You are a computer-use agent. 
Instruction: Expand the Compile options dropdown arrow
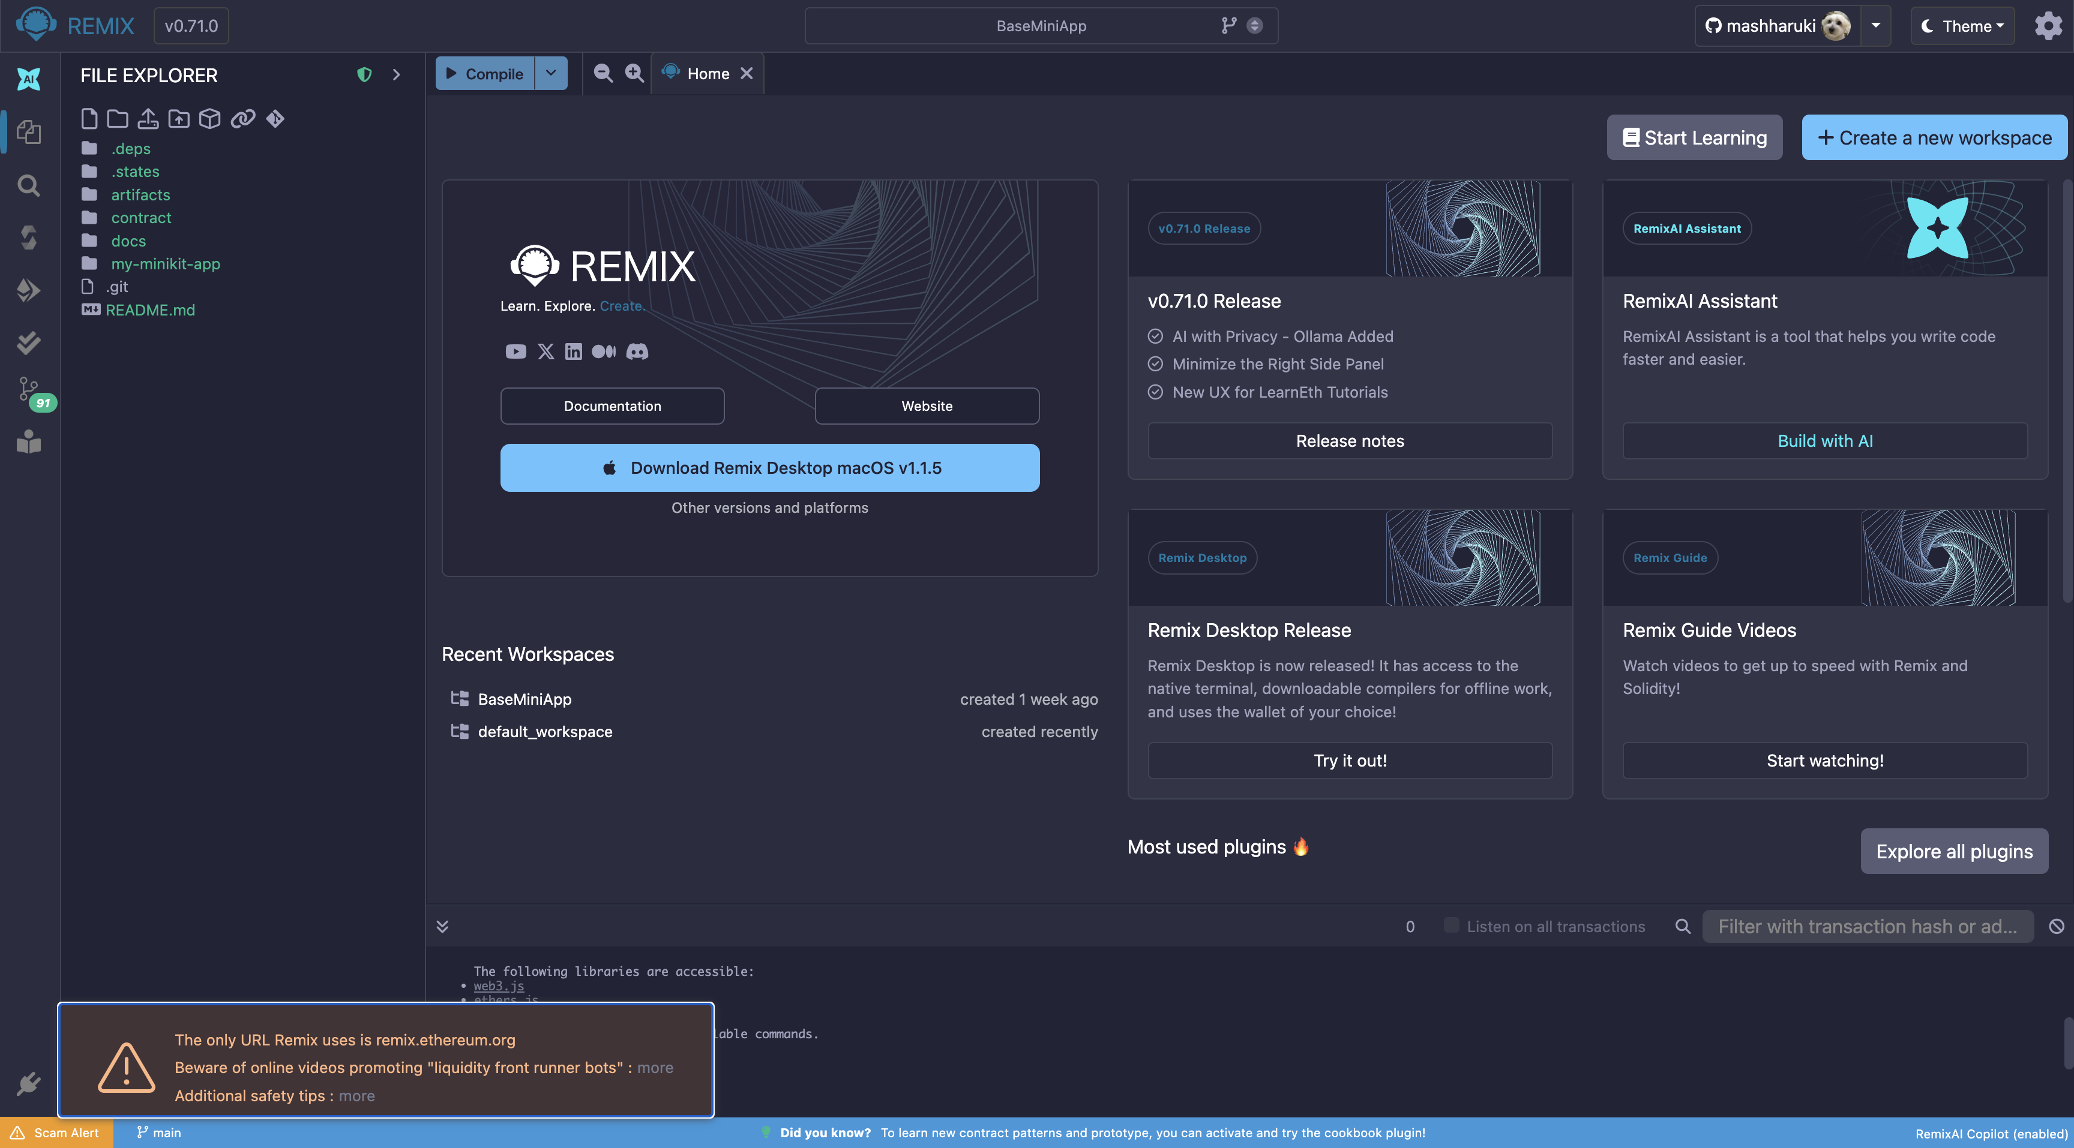point(551,73)
